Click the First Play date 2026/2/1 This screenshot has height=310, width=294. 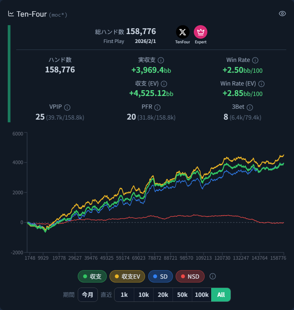pyautogui.click(x=145, y=41)
